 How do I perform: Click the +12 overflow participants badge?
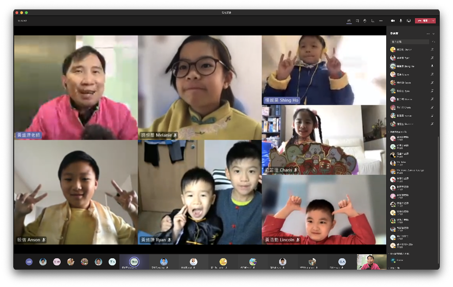pos(29,262)
